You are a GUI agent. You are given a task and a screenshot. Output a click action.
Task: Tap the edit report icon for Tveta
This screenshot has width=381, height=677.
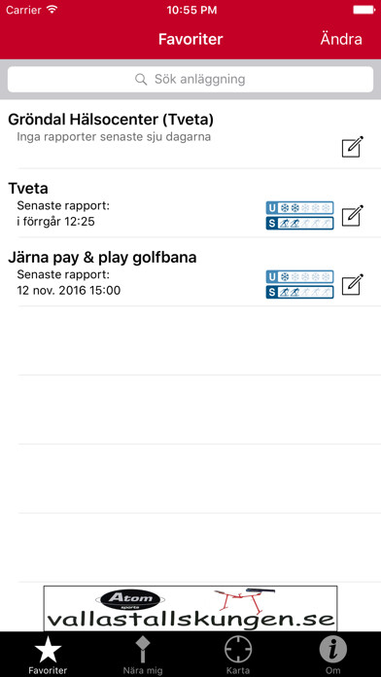[x=353, y=215]
